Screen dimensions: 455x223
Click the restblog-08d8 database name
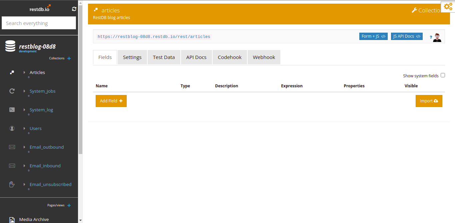[x=37, y=46]
